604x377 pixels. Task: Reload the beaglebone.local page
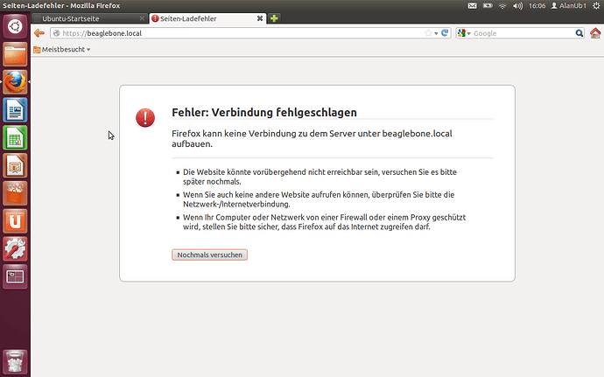tap(445, 33)
